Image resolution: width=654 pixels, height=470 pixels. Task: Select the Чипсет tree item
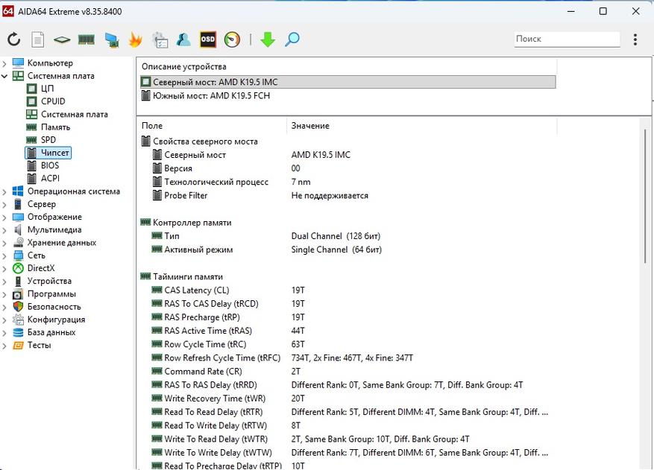tap(48, 153)
